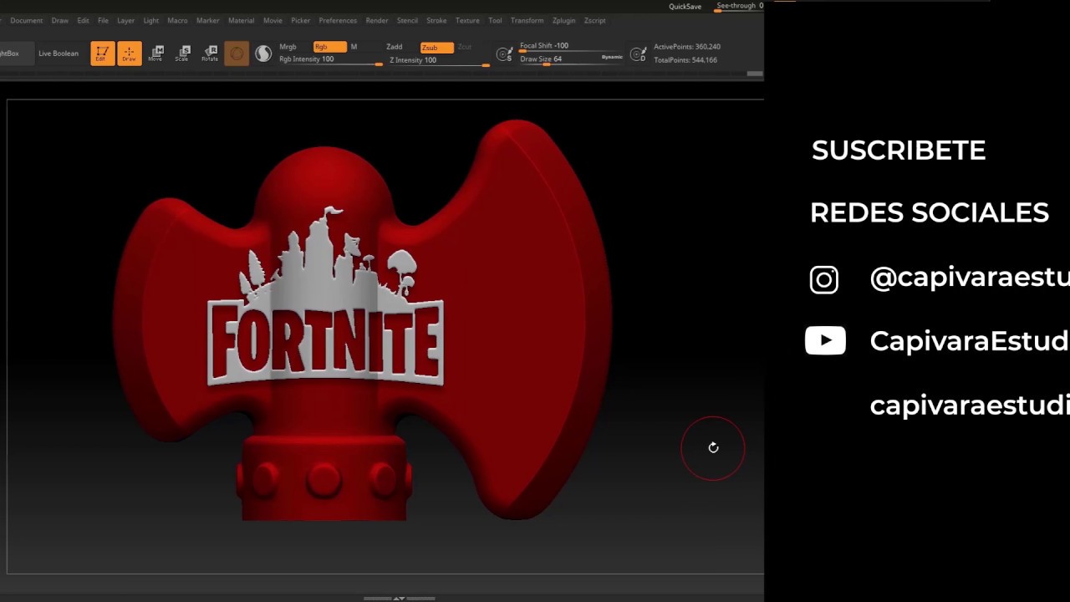The image size is (1070, 602).
Task: Toggle the M material channel button
Action: coord(354,47)
